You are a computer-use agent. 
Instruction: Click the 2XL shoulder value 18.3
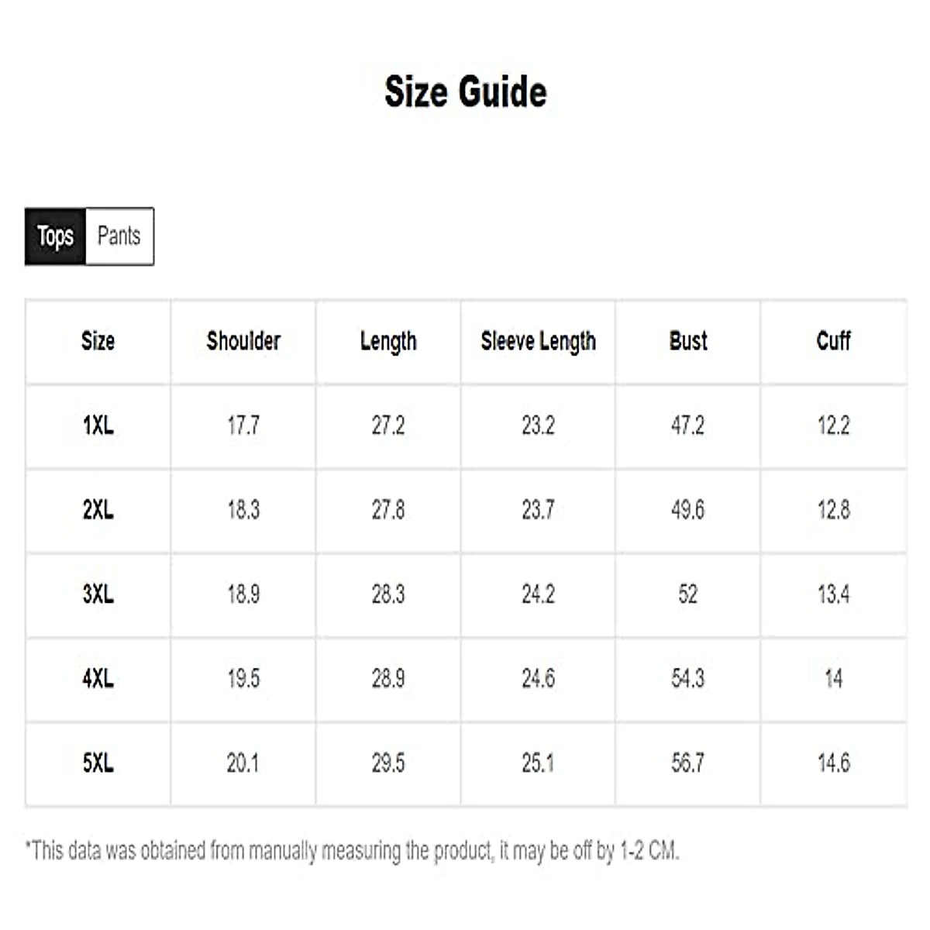point(243,510)
